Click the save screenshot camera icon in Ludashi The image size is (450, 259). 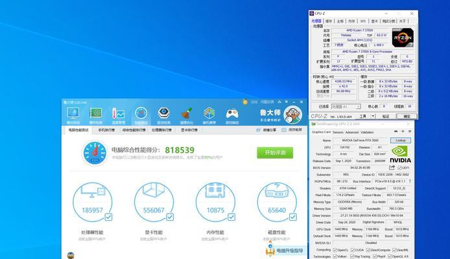click(x=284, y=130)
